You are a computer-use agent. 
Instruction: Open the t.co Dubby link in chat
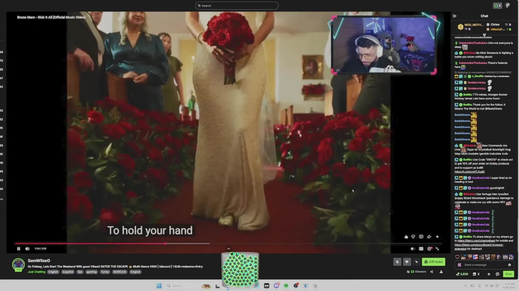470,172
